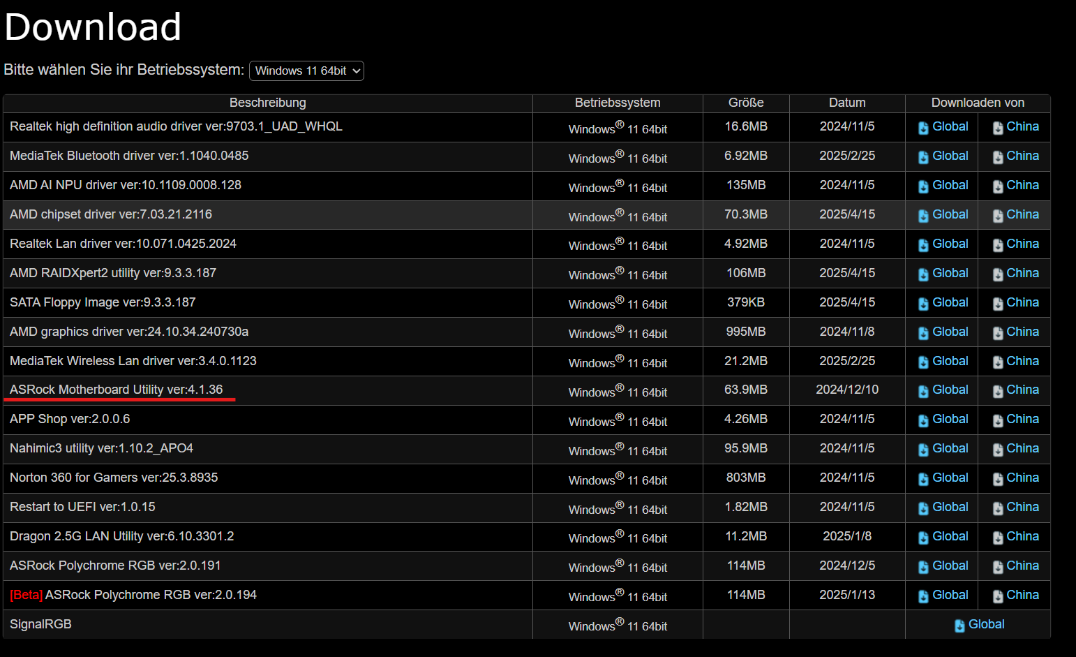The height and width of the screenshot is (657, 1076).
Task: Click the Beschreibung column header
Action: coord(268,103)
